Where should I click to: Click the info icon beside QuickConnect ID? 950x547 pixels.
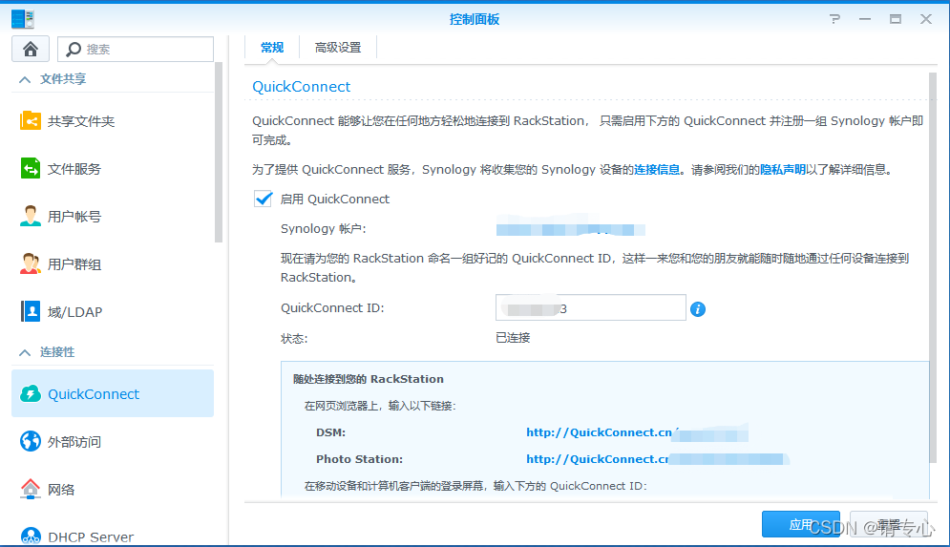(698, 309)
